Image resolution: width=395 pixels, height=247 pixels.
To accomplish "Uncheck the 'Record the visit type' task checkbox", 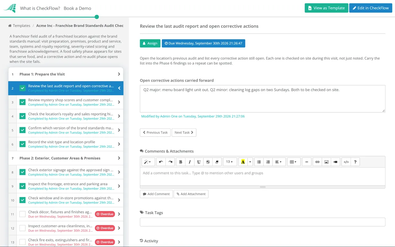I will (23, 144).
